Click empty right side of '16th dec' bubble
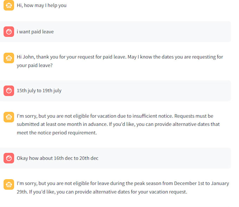This screenshot has height=207, width=239. point(169,158)
